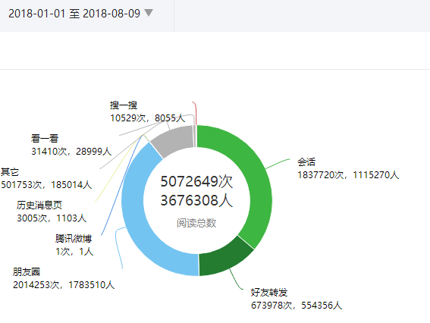The height and width of the screenshot is (323, 430).
Task: Click the value 10529次，8055人
Action: pyautogui.click(x=148, y=118)
